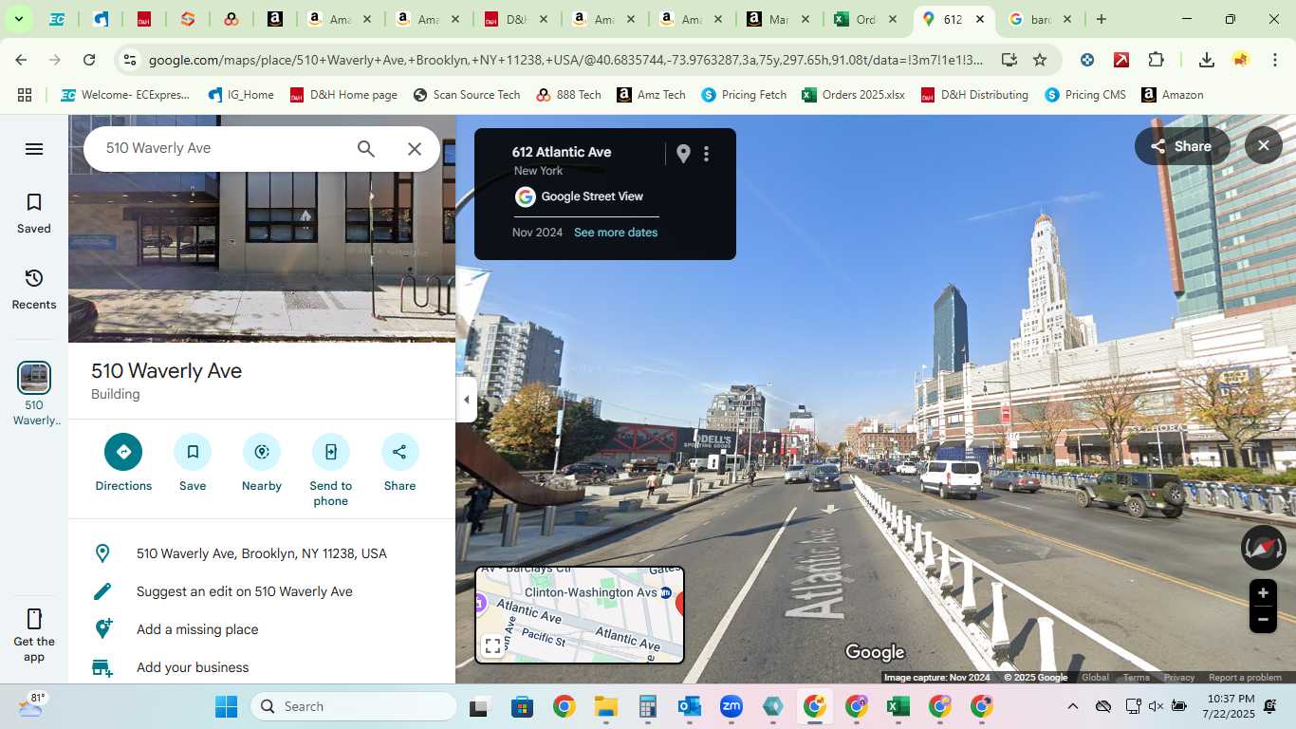Click the compass control

tap(1263, 548)
